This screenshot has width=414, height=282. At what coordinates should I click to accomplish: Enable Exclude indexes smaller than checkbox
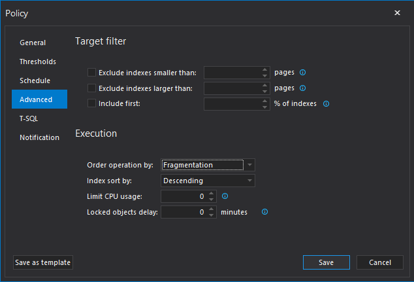click(91, 73)
